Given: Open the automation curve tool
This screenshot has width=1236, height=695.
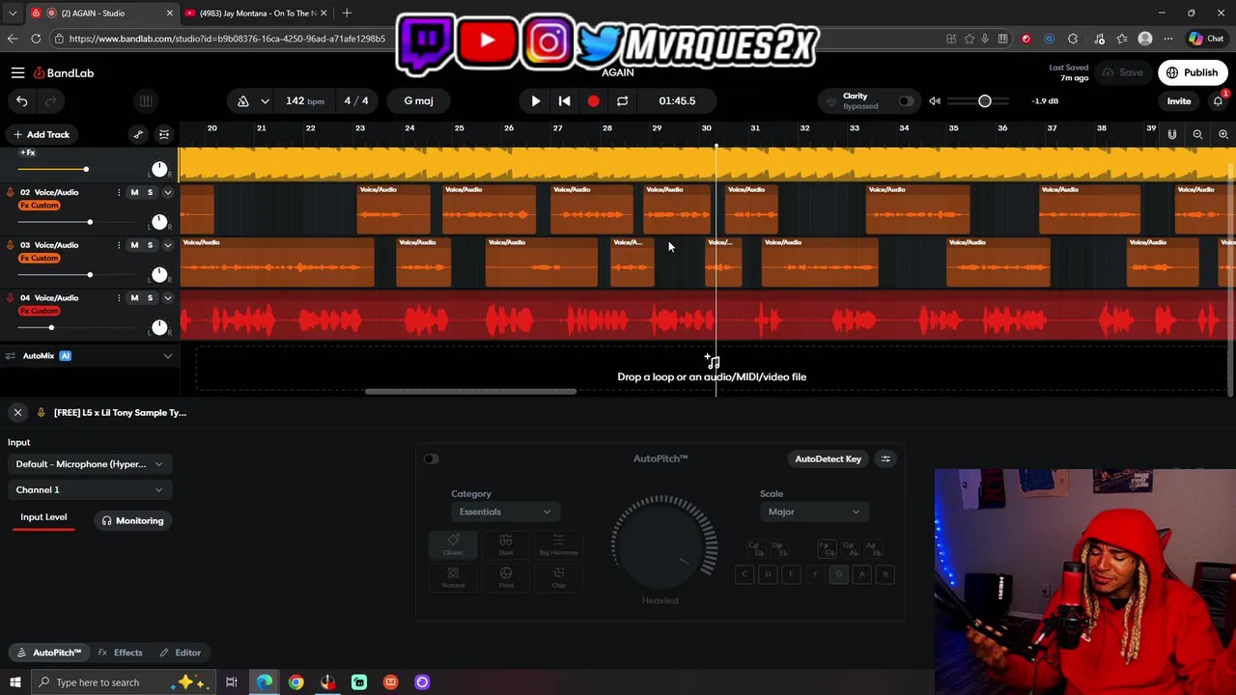Looking at the screenshot, I should pos(138,134).
